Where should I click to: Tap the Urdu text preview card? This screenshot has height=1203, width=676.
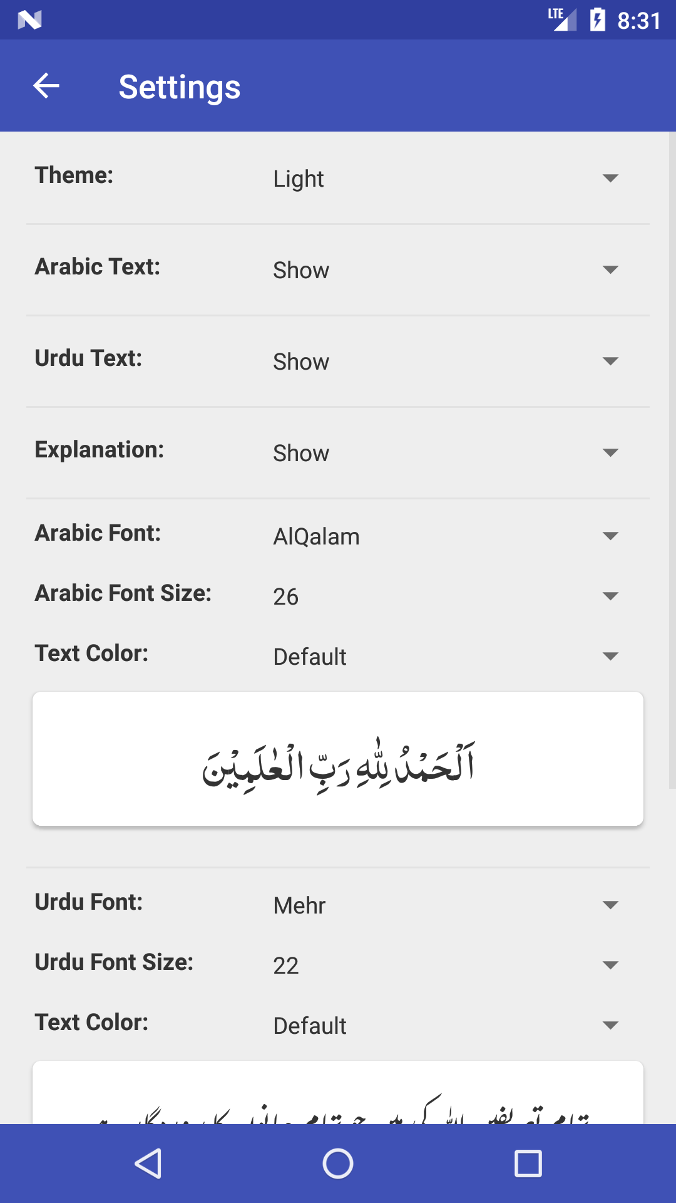tap(338, 1092)
